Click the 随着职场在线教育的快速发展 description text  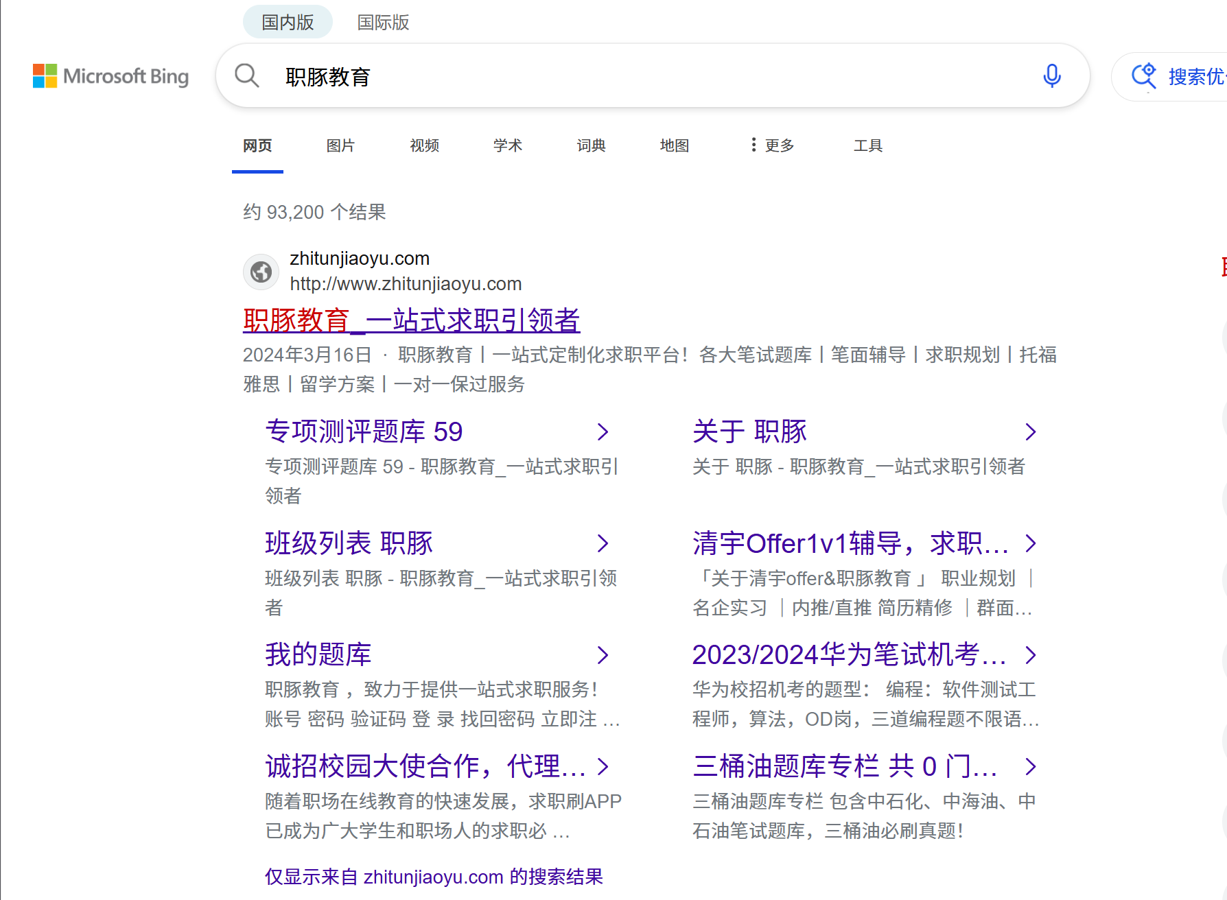[x=443, y=816]
